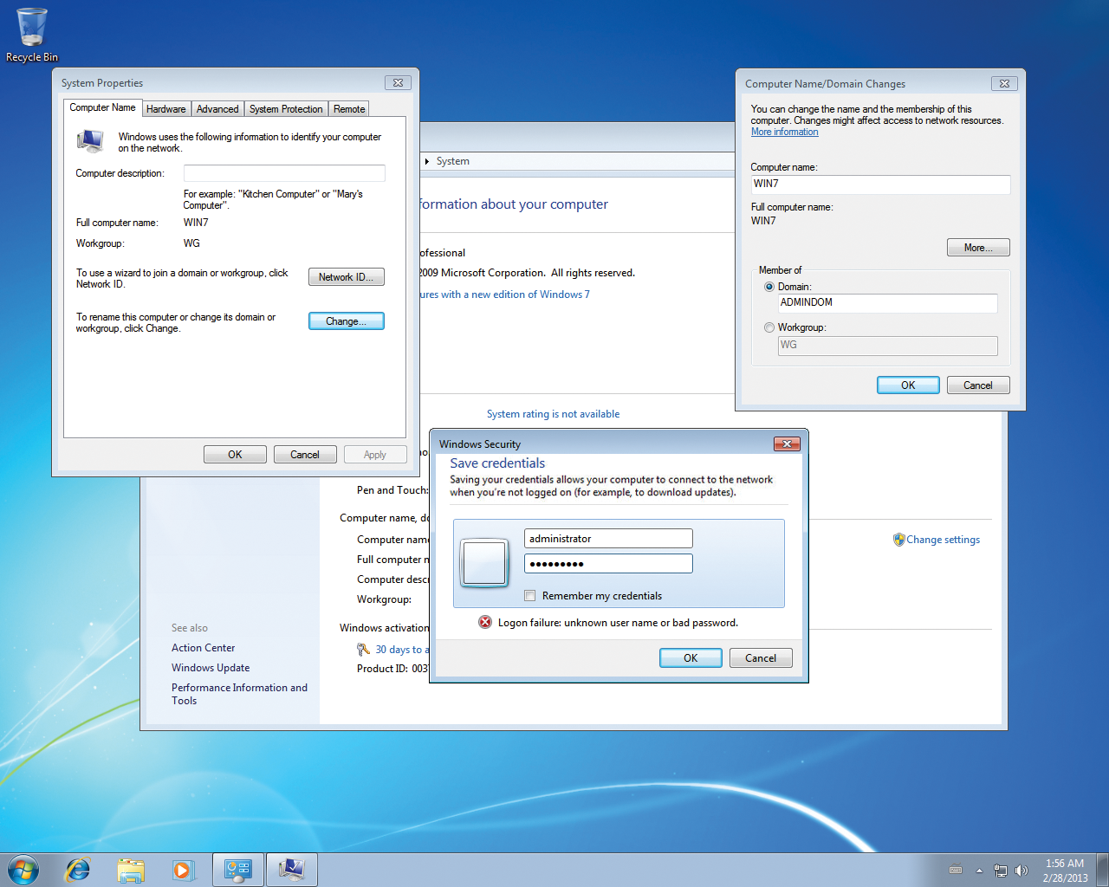Launch Windows Media Player from taskbar

click(x=183, y=870)
